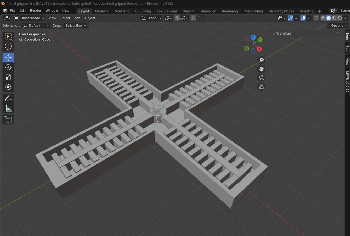This screenshot has width=350, height=236.
Task: Click the Options button
Action: click(339, 26)
